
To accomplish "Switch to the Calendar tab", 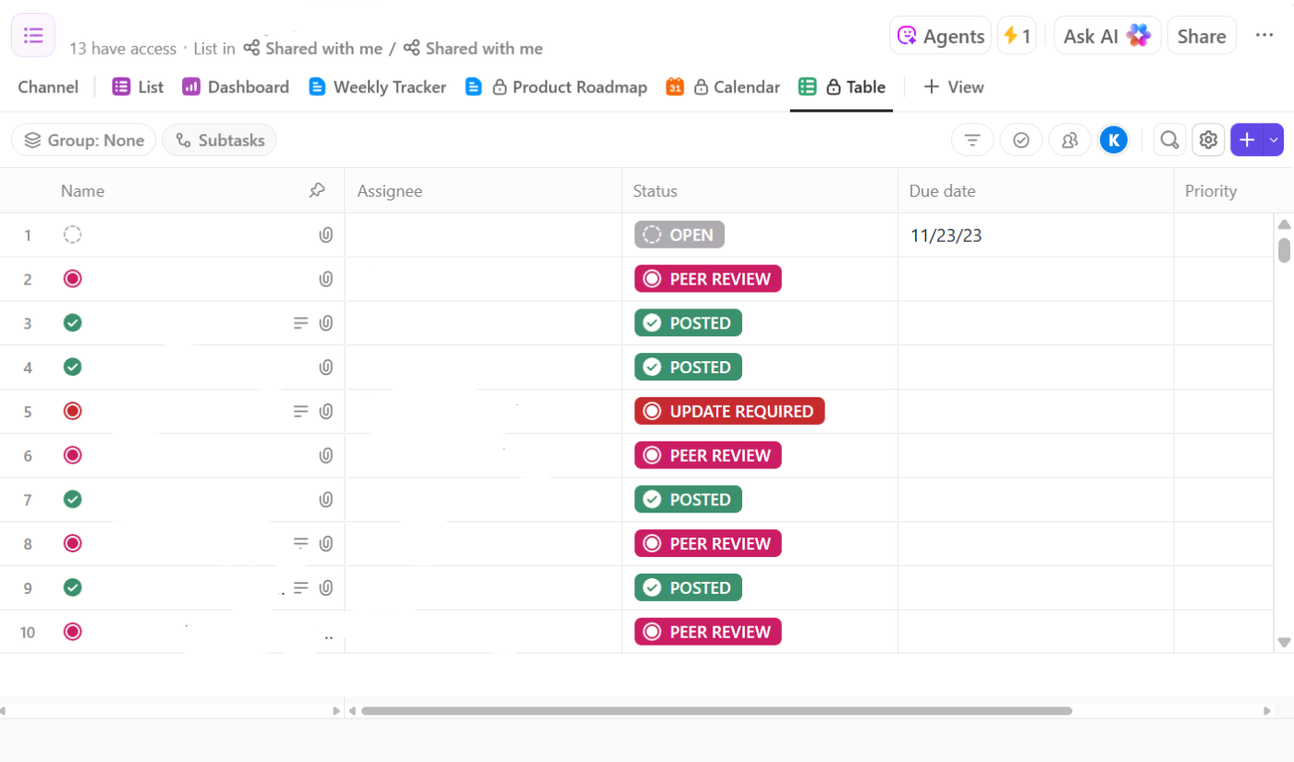I will (724, 87).
